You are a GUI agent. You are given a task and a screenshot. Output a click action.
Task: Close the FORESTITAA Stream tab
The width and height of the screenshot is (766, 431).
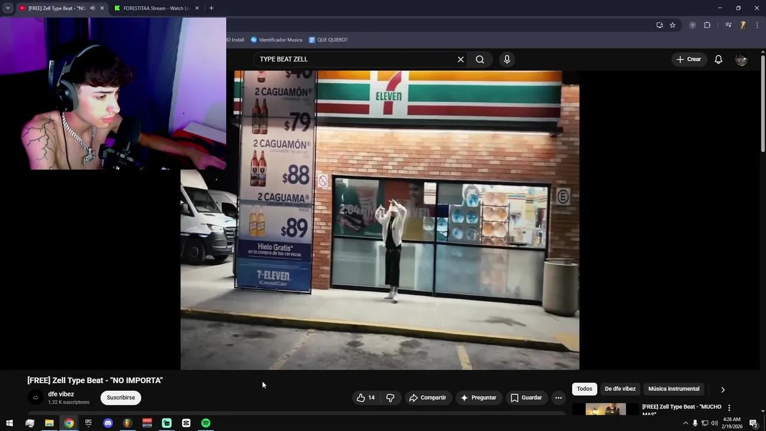point(197,8)
